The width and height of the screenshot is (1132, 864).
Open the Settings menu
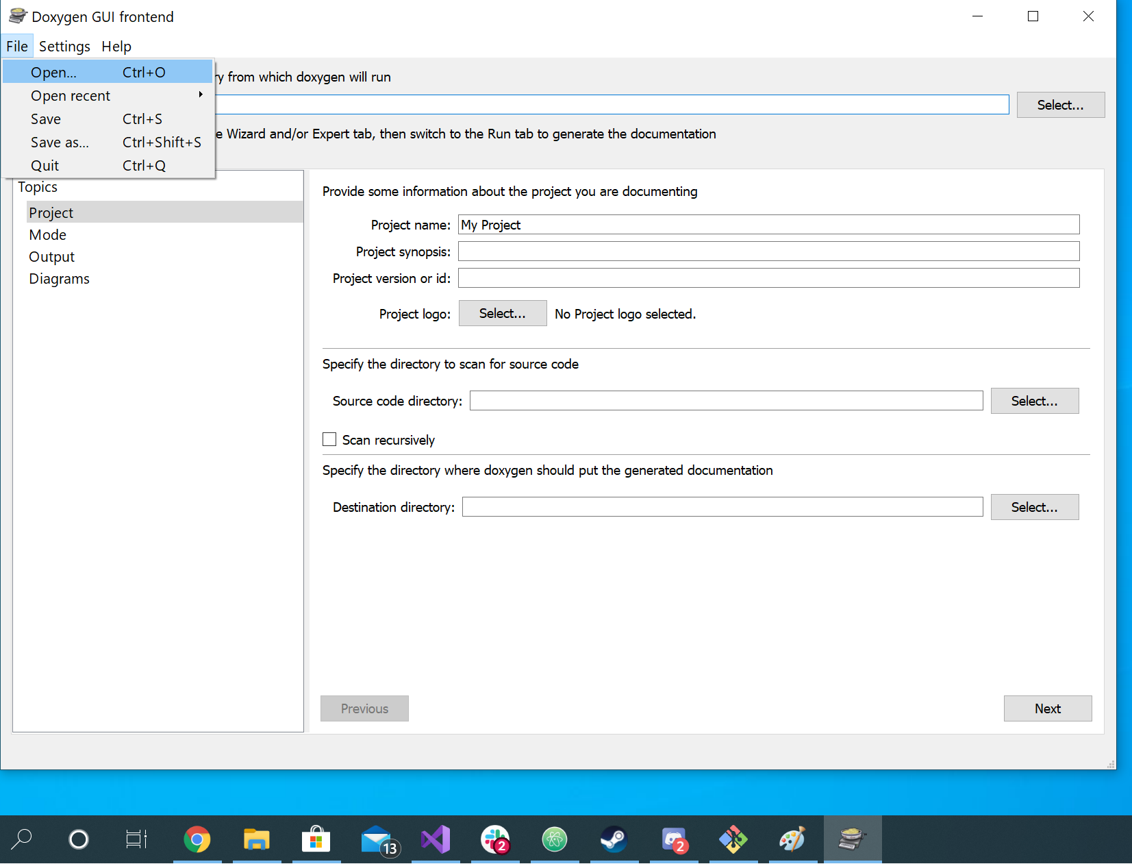tap(64, 46)
